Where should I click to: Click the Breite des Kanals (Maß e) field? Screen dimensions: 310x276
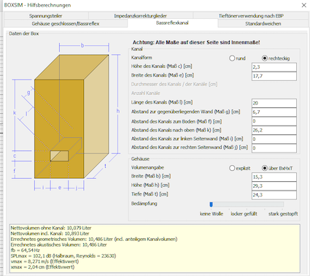tap(274, 76)
